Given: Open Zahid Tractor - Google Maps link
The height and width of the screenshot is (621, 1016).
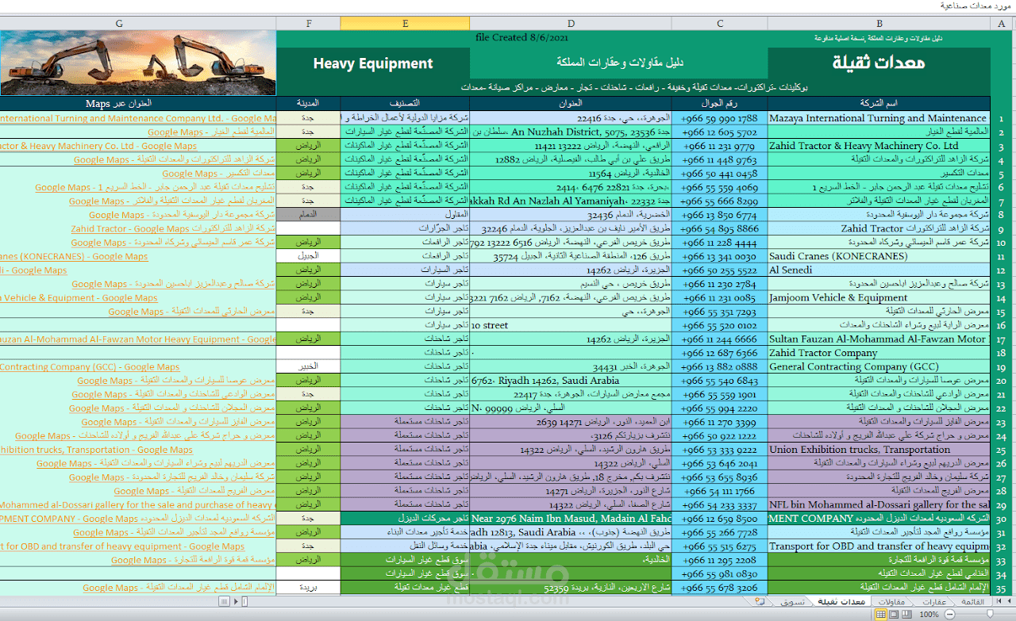Looking at the screenshot, I should [x=173, y=229].
